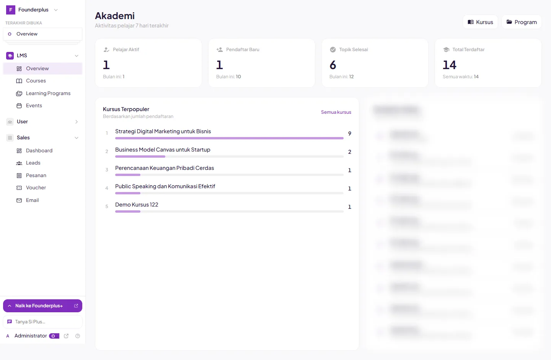Viewport: 551px width, 360px height.
Task: Click the Events calendar icon
Action: click(19, 106)
